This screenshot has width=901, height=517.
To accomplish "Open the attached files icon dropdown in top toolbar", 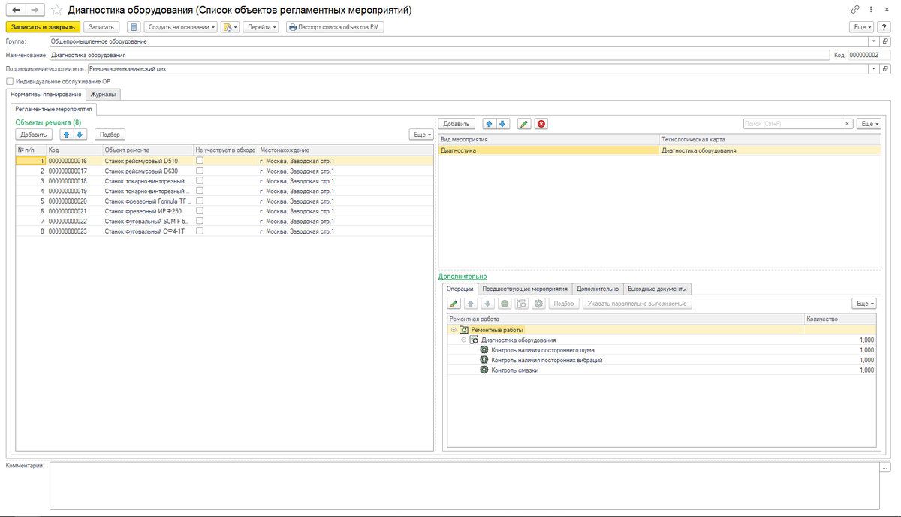I will 230,27.
